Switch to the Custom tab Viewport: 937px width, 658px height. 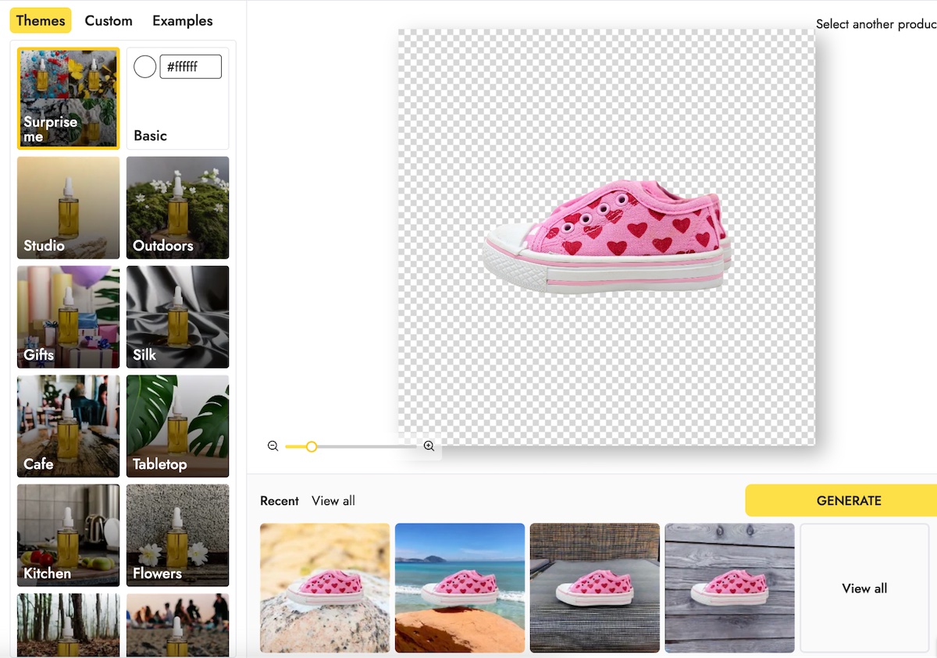pos(109,21)
